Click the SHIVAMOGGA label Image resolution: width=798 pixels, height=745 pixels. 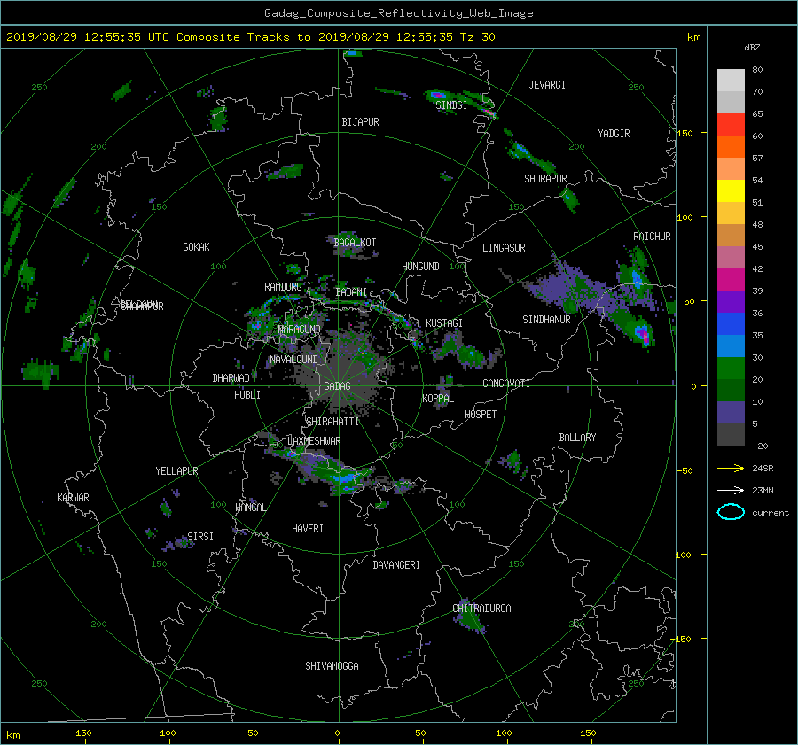click(332, 666)
